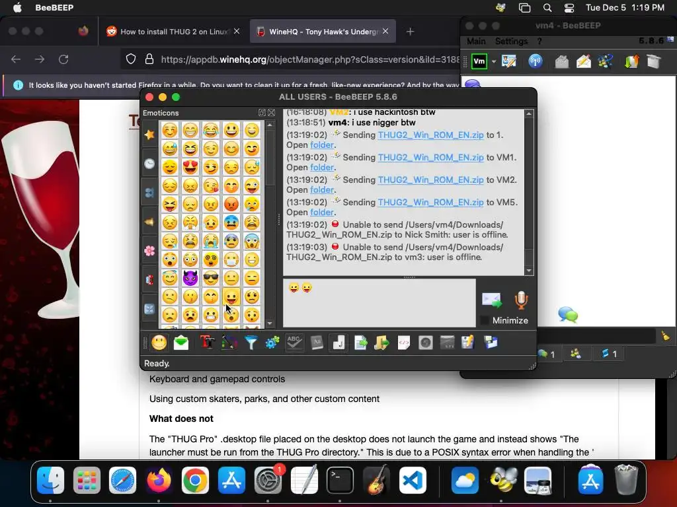Click the write message envelope pencil icon

click(583, 61)
